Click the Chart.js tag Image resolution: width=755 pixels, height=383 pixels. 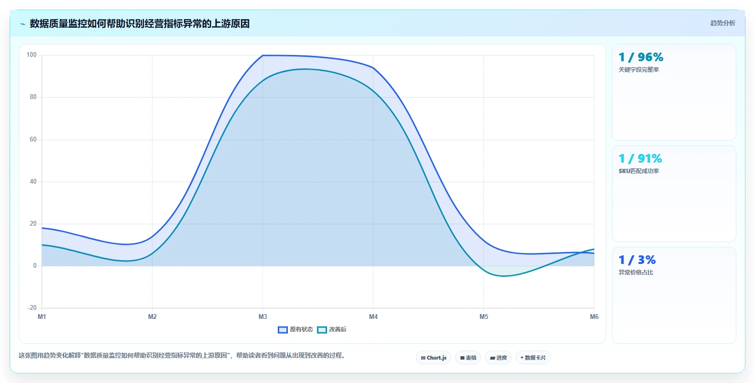point(434,358)
